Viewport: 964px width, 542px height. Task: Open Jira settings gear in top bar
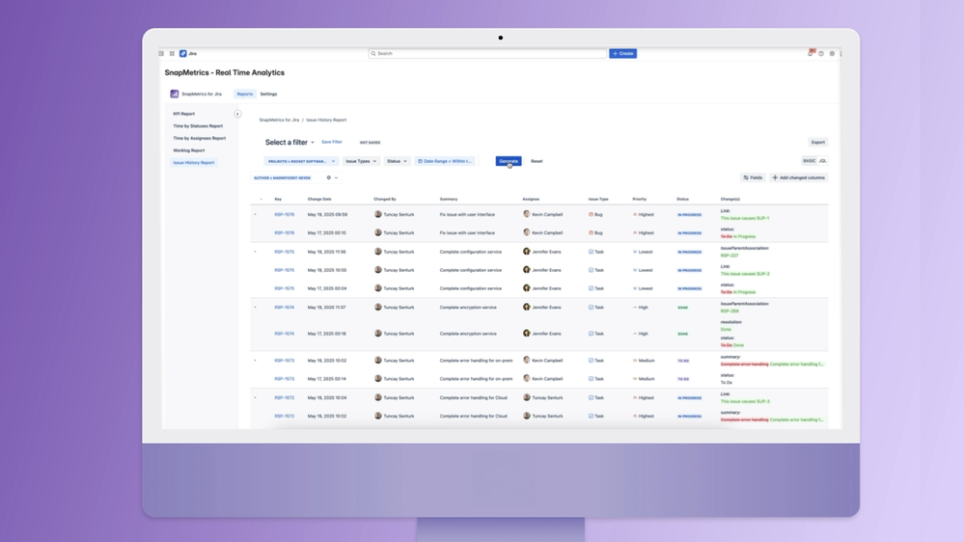833,53
